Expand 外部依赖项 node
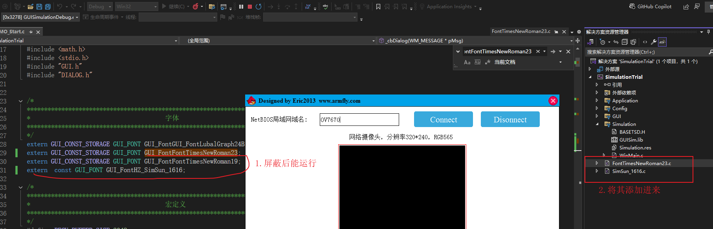 (x=597, y=93)
